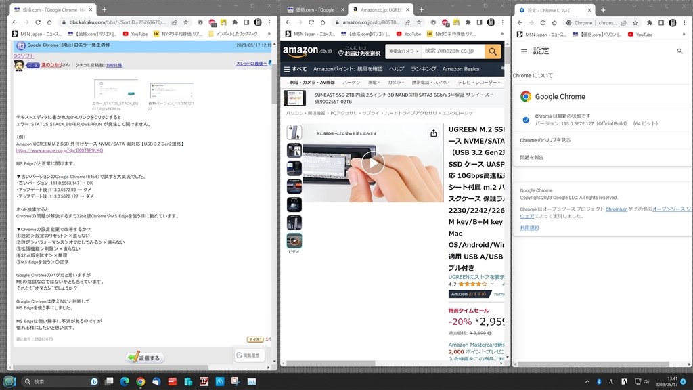Expand 携帯電話・スマホ dropdown in Amazon subnav
693x390 pixels.
coord(430,82)
